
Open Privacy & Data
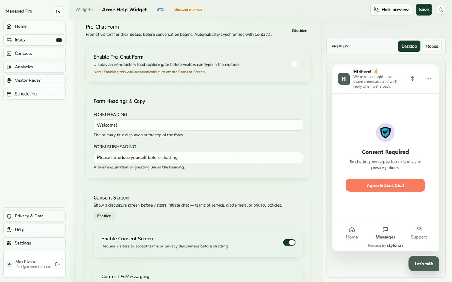click(34, 216)
